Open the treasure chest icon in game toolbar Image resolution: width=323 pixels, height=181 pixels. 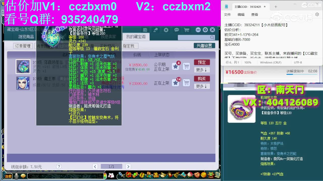(x=128, y=175)
